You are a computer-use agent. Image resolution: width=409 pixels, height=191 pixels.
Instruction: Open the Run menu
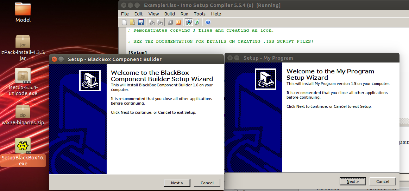[x=184, y=14]
